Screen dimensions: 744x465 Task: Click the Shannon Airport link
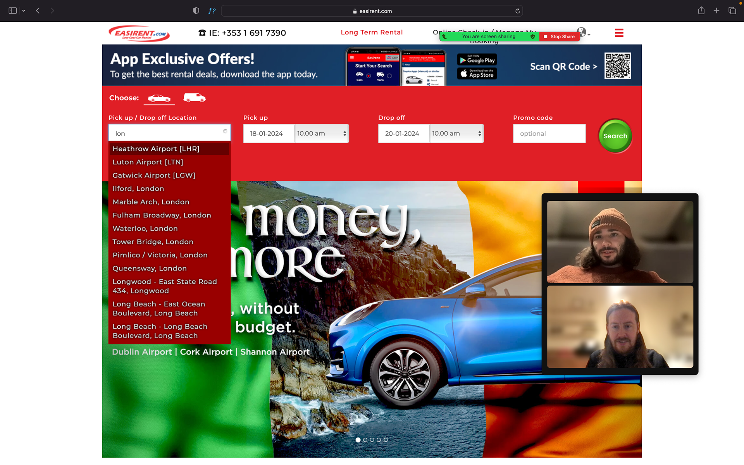tap(275, 352)
